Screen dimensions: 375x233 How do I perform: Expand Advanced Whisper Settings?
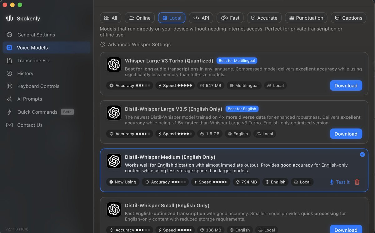(135, 44)
